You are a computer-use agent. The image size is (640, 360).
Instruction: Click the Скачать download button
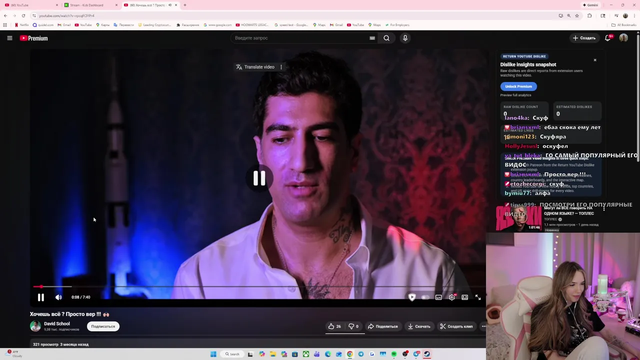coord(419,326)
